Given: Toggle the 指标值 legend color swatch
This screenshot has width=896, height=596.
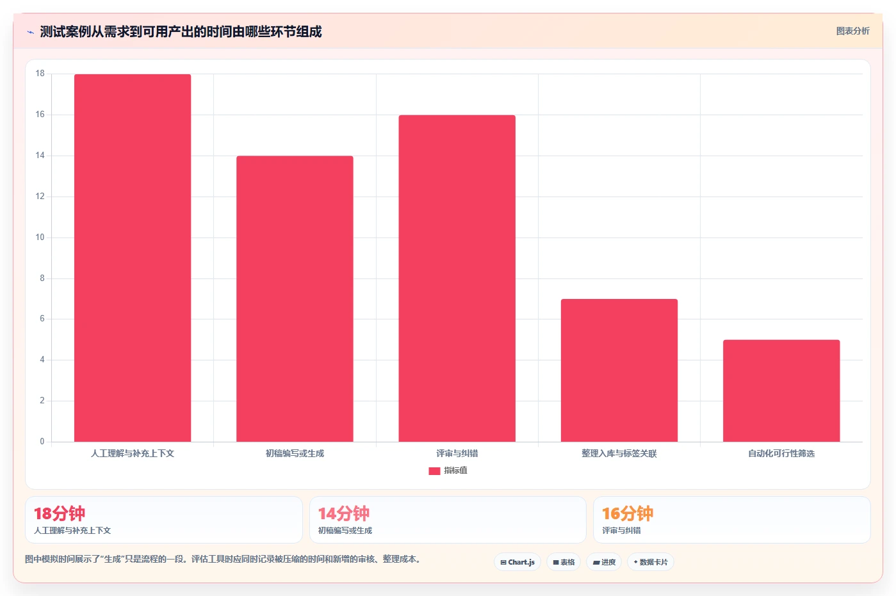Looking at the screenshot, I should (x=434, y=471).
